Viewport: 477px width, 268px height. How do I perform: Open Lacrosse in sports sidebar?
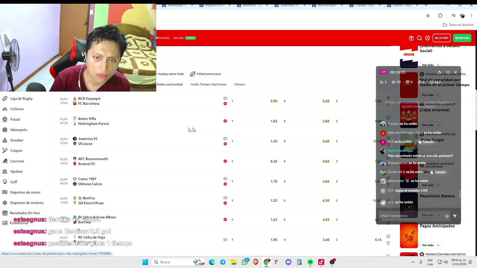click(17, 161)
